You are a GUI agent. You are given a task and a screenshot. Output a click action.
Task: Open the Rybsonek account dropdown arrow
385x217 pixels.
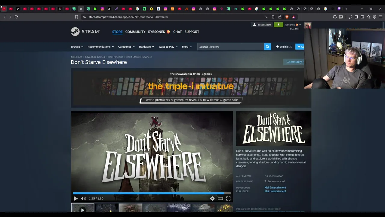click(x=300, y=25)
